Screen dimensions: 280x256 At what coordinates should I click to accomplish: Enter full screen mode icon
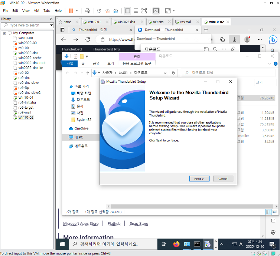[x=144, y=11]
